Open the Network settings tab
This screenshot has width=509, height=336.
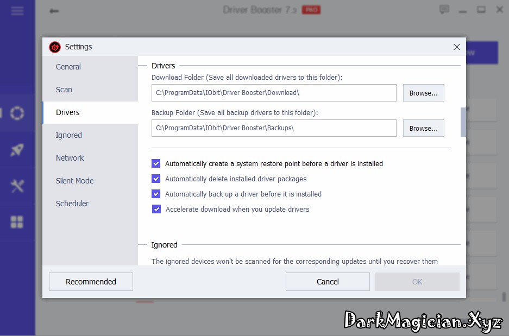90,158
